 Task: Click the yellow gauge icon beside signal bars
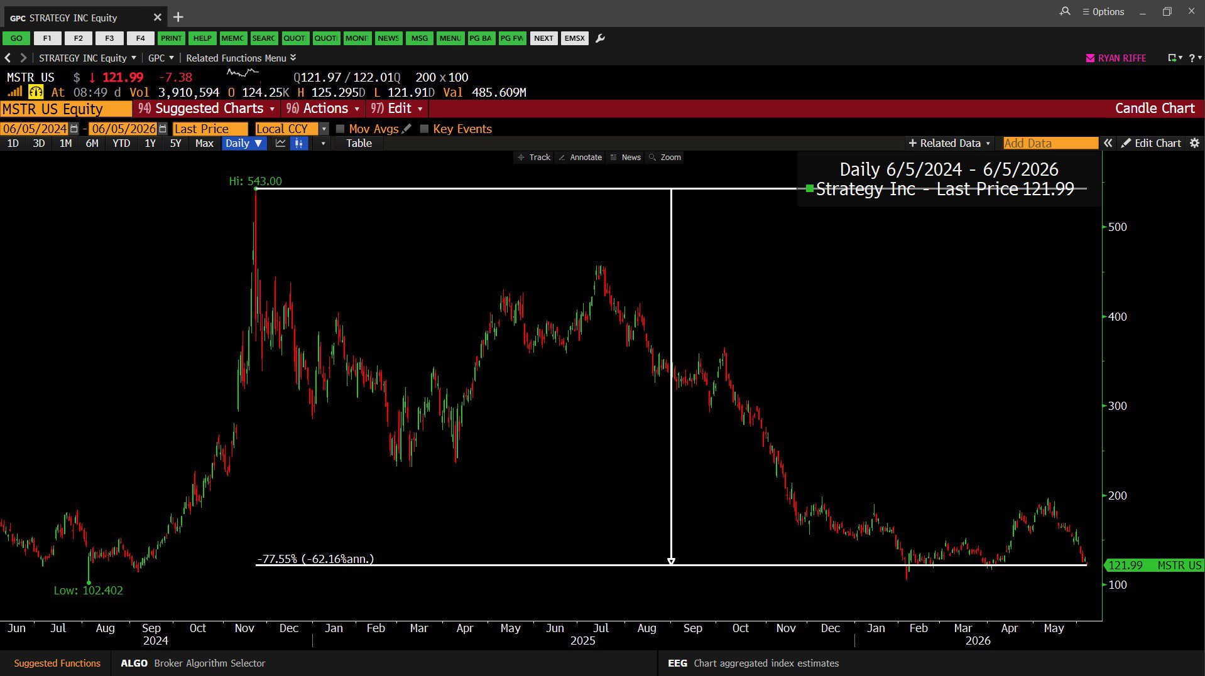pos(36,92)
